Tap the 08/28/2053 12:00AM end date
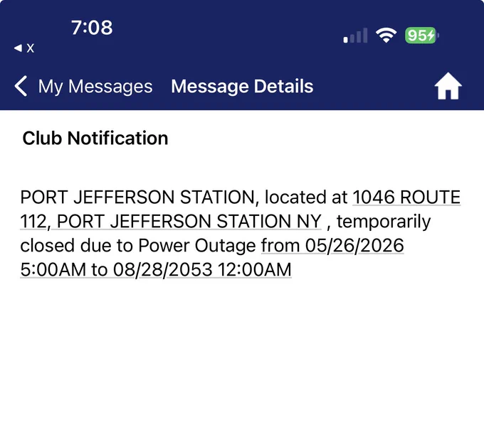Viewport: 484px width, 427px height. click(202, 269)
